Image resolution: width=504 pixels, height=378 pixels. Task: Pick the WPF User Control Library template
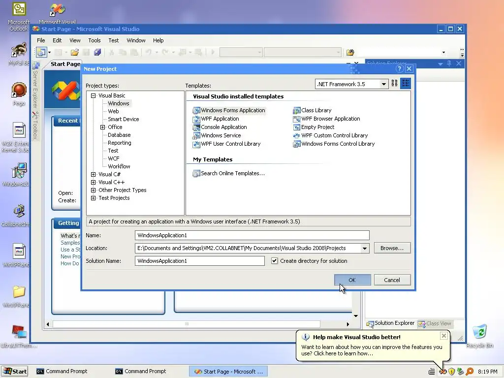(x=226, y=144)
